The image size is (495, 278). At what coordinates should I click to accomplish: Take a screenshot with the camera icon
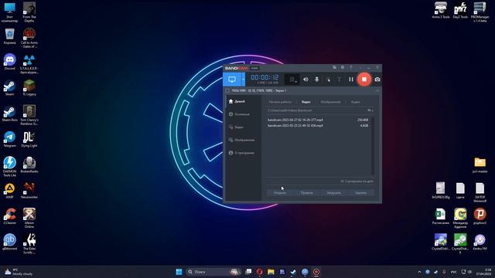pyautogui.click(x=377, y=80)
